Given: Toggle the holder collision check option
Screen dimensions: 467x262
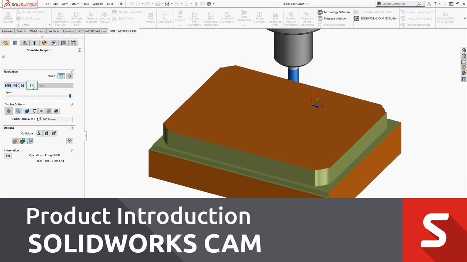Looking at the screenshot, I should 54,133.
